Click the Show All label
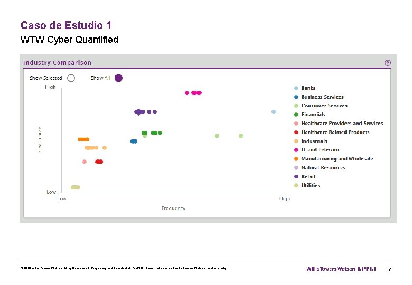This screenshot has width=412, height=285. (x=100, y=78)
